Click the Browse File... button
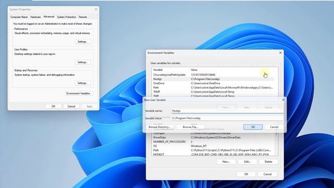The image size is (334, 188). pos(190,127)
